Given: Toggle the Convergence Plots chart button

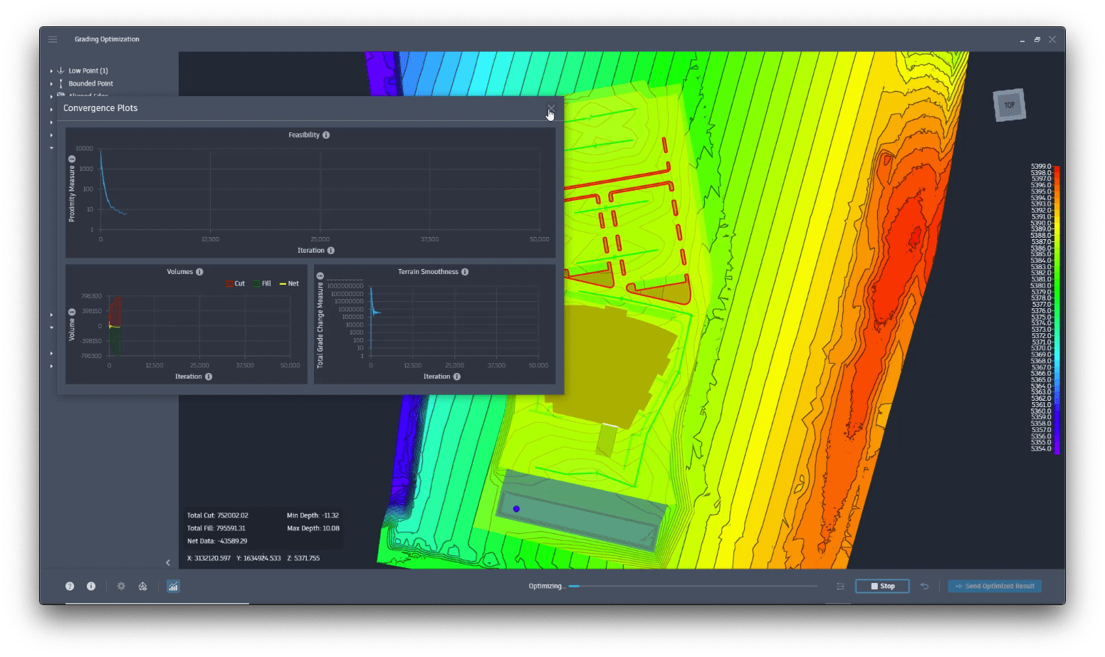Looking at the screenshot, I should [173, 587].
